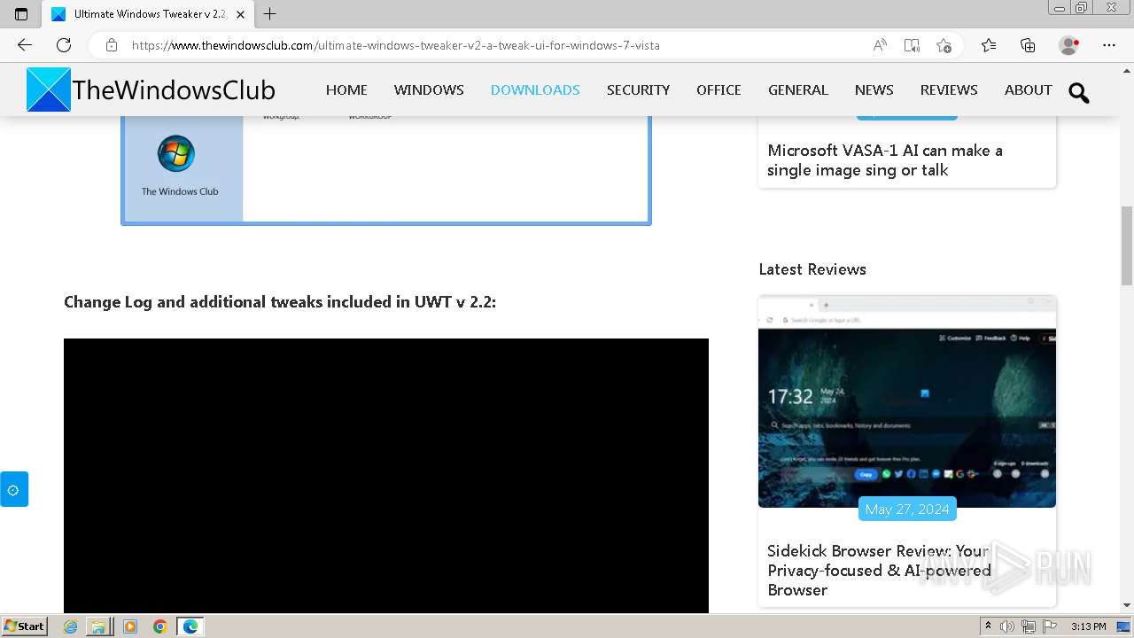This screenshot has height=638, width=1134.
Task: Click the Latest Reviews heading
Action: tap(812, 269)
